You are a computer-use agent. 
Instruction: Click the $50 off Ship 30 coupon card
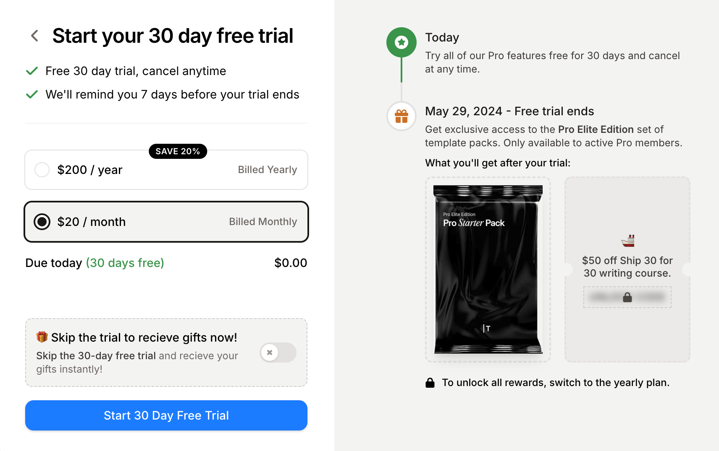click(x=627, y=270)
